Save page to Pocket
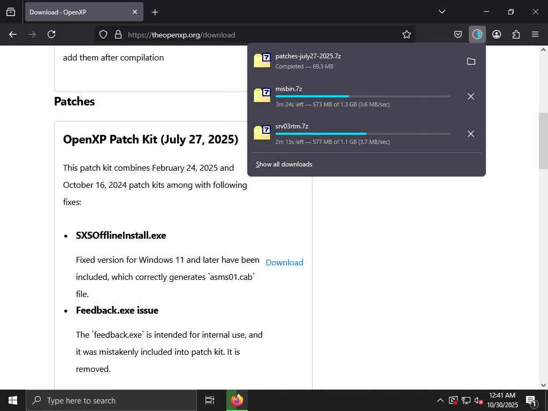The width and height of the screenshot is (548, 411). tap(458, 34)
